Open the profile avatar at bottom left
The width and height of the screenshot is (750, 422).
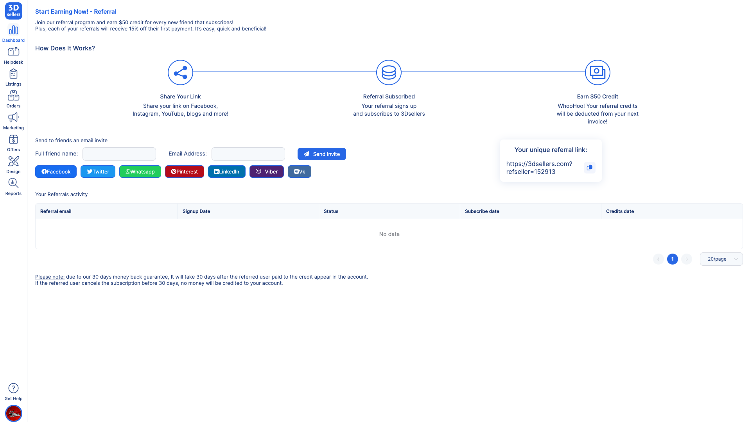tap(13, 413)
